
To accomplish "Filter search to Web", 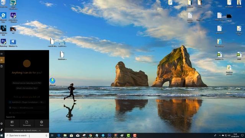I will (41, 123).
